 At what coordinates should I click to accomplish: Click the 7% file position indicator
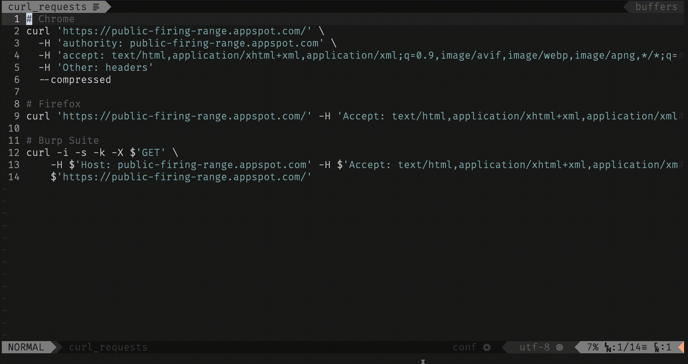[x=593, y=347]
